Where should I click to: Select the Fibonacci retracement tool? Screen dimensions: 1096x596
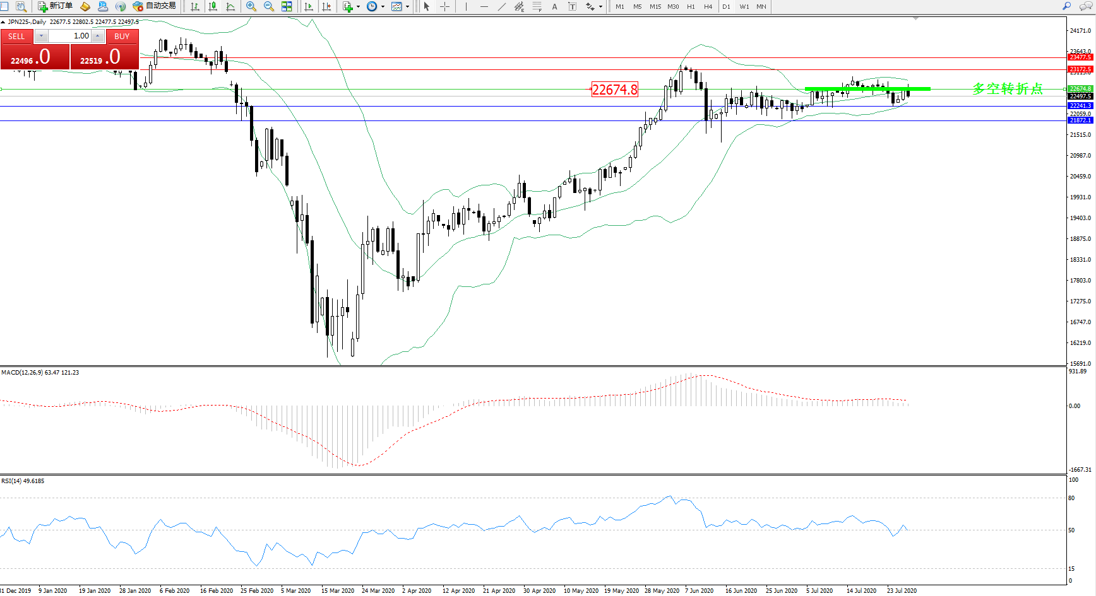point(537,6)
